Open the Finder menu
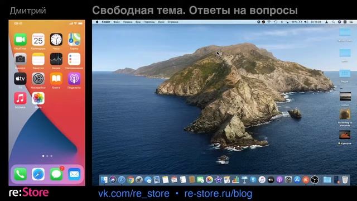This screenshot has height=201, width=357. click(x=106, y=22)
